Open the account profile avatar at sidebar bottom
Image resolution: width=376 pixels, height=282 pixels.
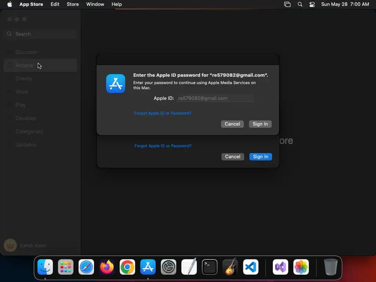click(x=10, y=245)
